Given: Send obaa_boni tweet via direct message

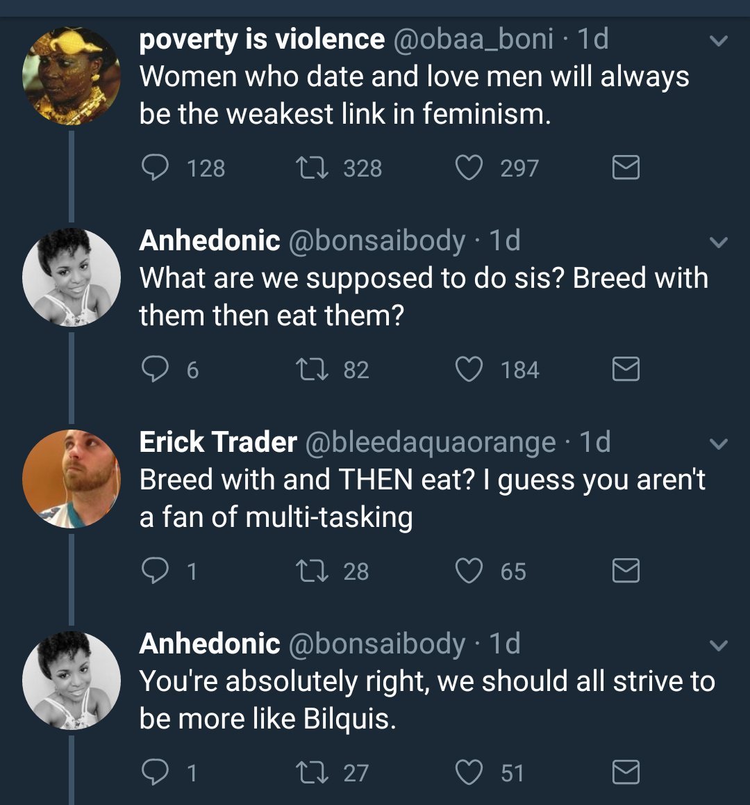Looking at the screenshot, I should pos(626,168).
